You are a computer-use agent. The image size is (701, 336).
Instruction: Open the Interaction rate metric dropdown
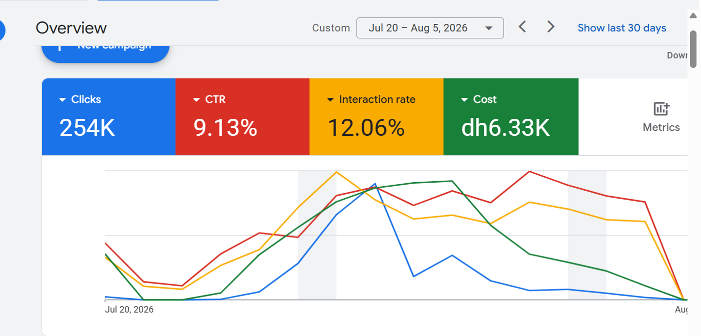(x=371, y=99)
